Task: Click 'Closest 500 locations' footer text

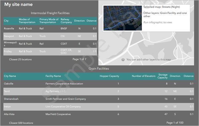Action: (21, 123)
